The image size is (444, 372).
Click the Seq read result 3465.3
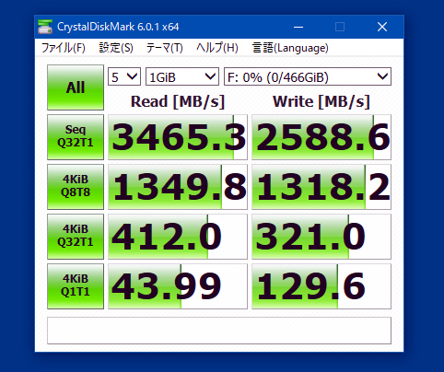[x=178, y=137]
